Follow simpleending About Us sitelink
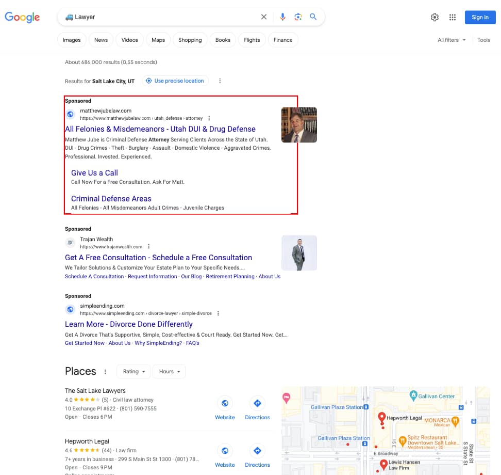The height and width of the screenshot is (475, 501). click(x=120, y=343)
